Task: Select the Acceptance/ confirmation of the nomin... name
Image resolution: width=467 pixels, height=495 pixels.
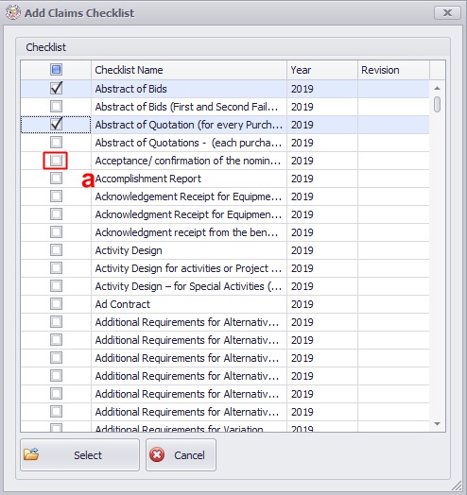Action: 188,161
